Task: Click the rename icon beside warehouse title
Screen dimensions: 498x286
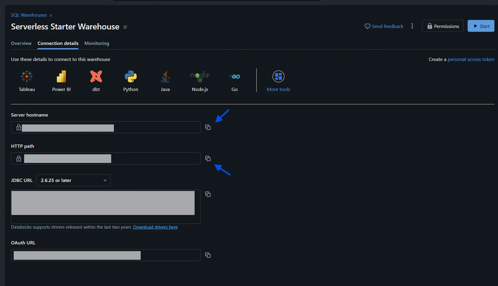Action: point(125,27)
